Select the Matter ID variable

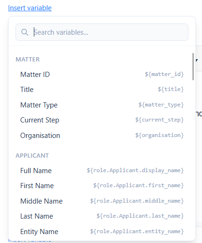102,74
